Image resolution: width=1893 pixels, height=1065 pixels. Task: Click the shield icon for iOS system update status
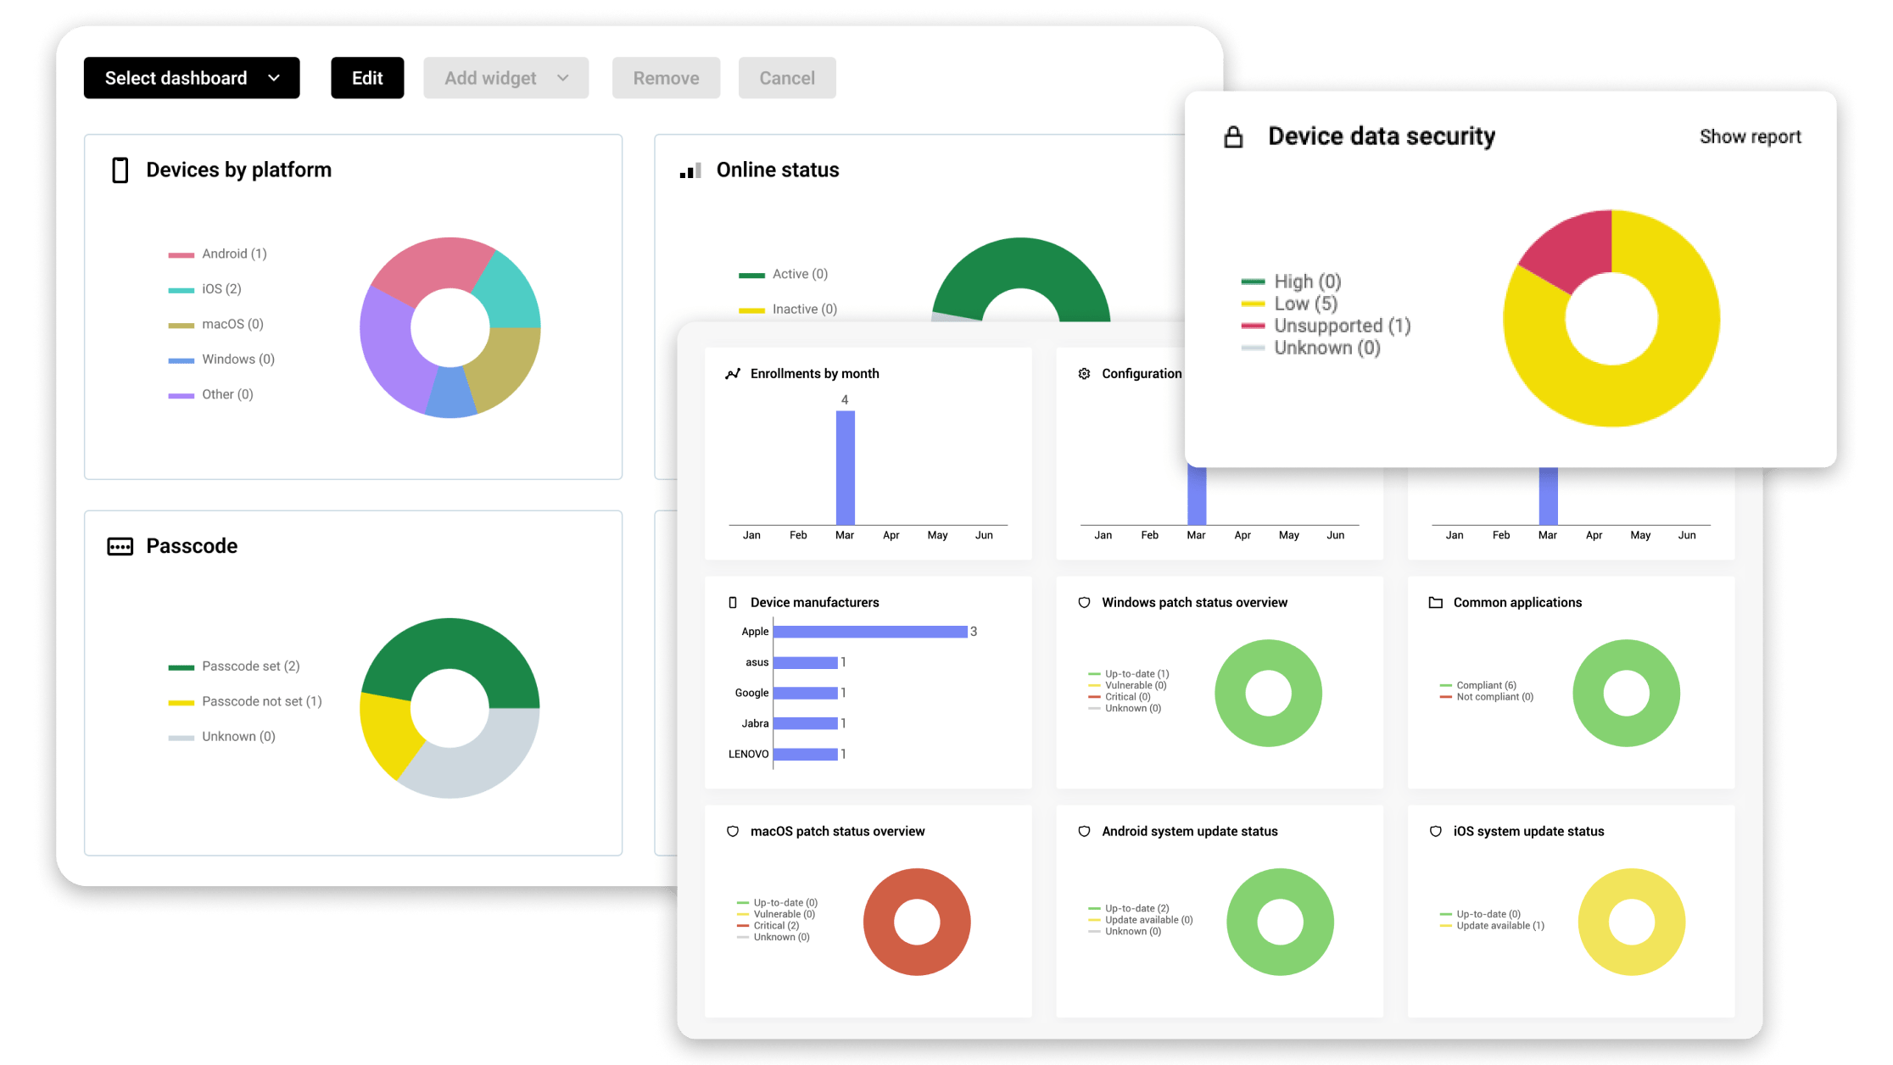1435,832
